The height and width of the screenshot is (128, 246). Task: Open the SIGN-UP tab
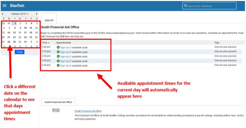click(49, 19)
